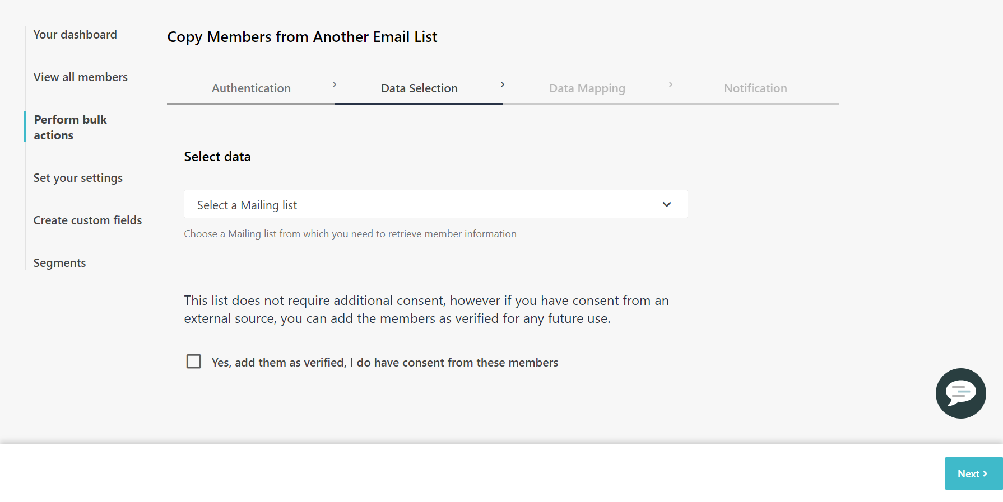Screen dimensions: 1003x502
Task: Open 'Your dashboard' in the sidebar
Action: 75,35
